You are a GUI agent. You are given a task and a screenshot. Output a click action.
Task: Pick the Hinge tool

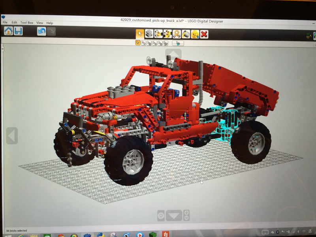(x=158, y=34)
